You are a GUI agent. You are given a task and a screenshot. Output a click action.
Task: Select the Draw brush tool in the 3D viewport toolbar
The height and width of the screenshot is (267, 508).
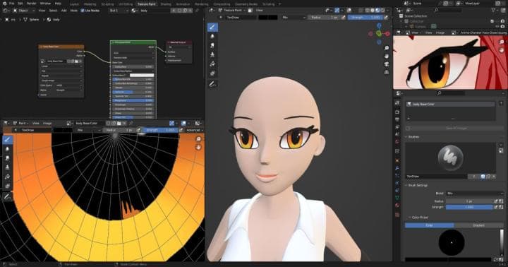click(x=212, y=28)
